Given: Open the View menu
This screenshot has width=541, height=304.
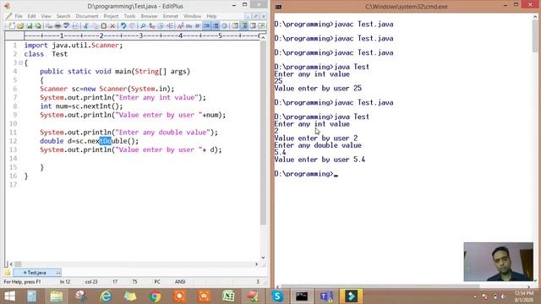Looking at the screenshot, I should click(46, 16).
